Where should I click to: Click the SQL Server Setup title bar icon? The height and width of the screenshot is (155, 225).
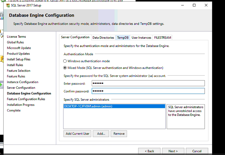(x=8, y=5)
